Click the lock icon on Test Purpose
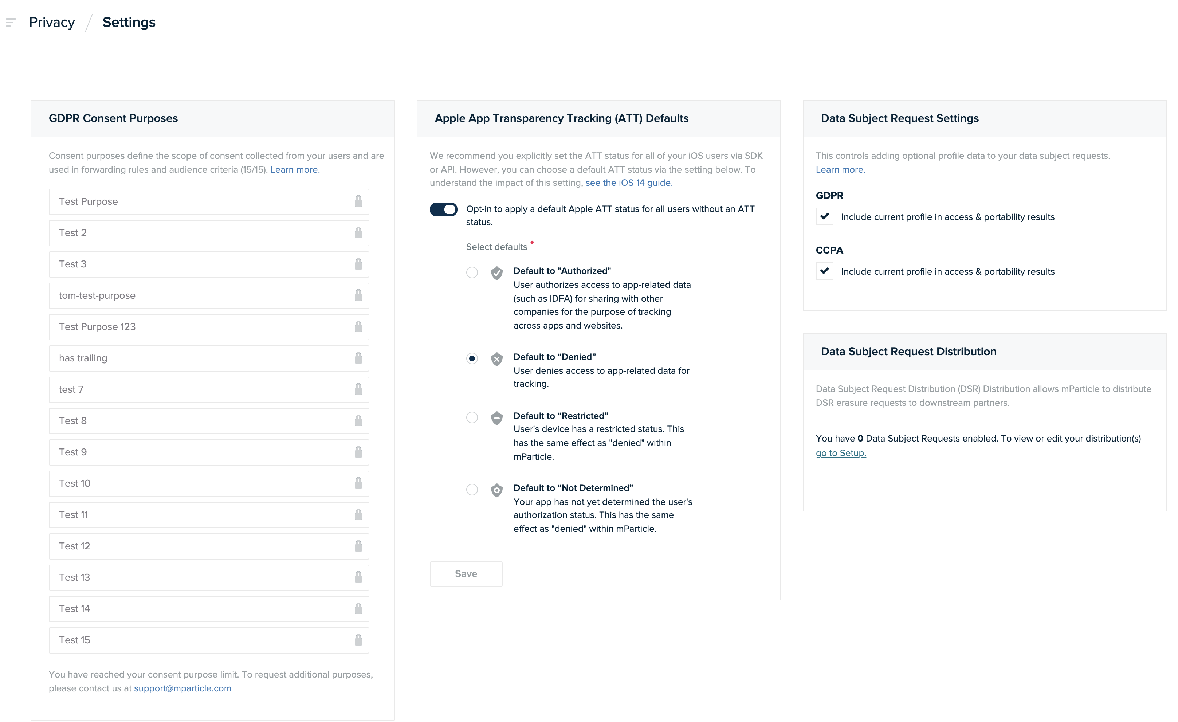 (x=358, y=201)
